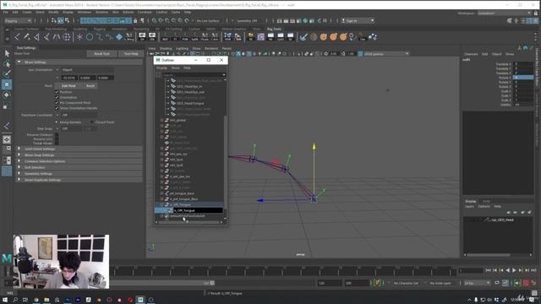Click the Tool Help button
Viewport: 541px width, 304px height.
pos(131,54)
